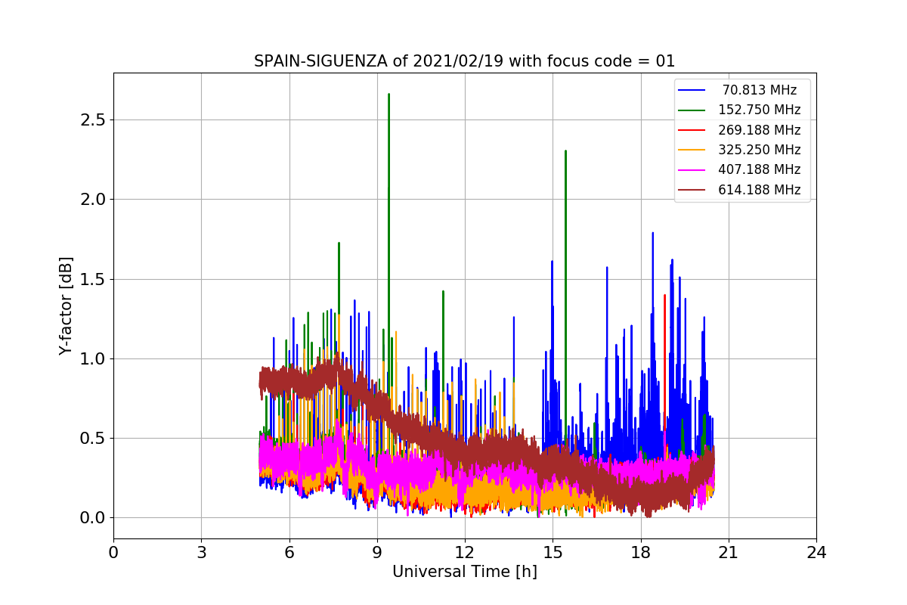
Task: Click the Y-factor [dB] axis label
Action: (67, 306)
